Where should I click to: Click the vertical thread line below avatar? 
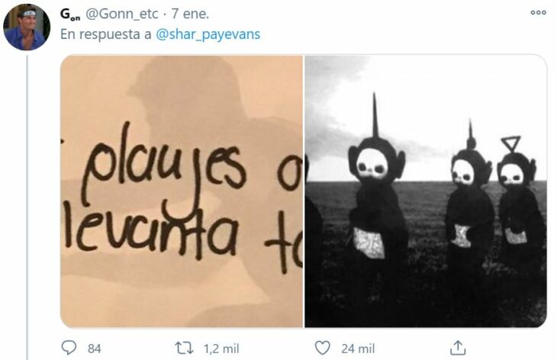click(x=27, y=207)
